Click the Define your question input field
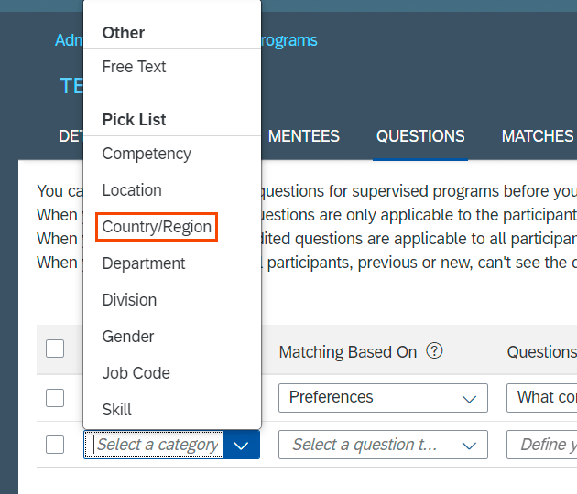The height and width of the screenshot is (494, 577). pyautogui.click(x=541, y=446)
